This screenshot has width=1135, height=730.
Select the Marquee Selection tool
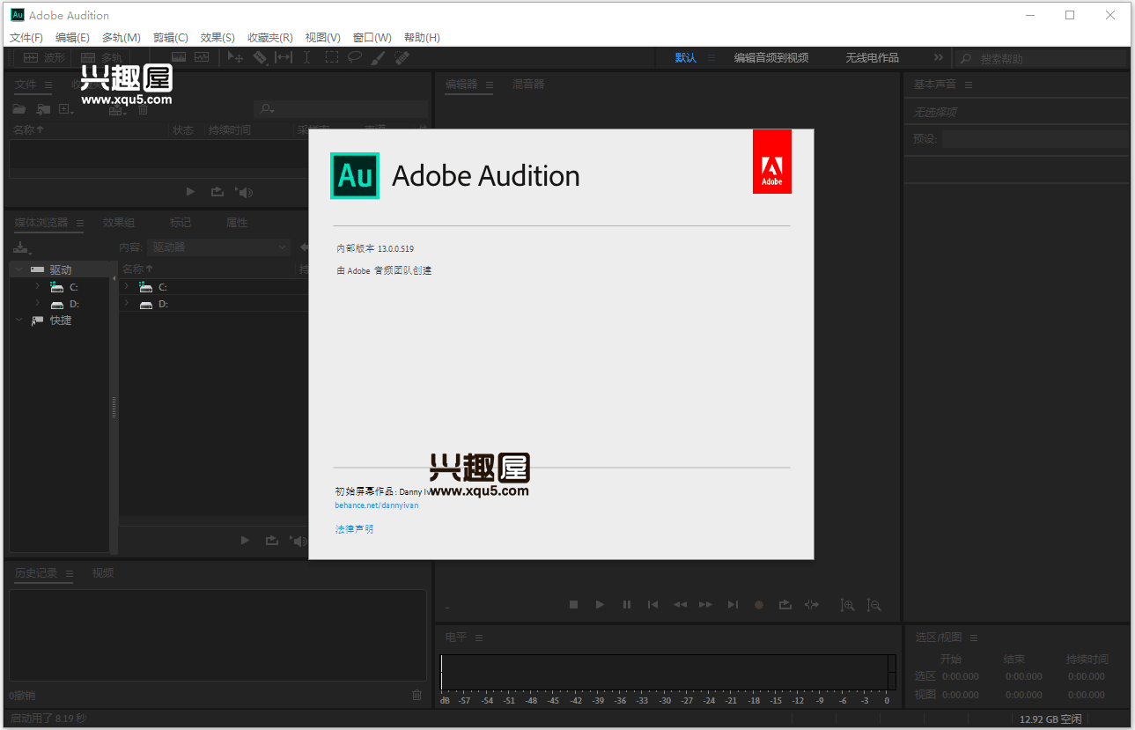(x=331, y=57)
